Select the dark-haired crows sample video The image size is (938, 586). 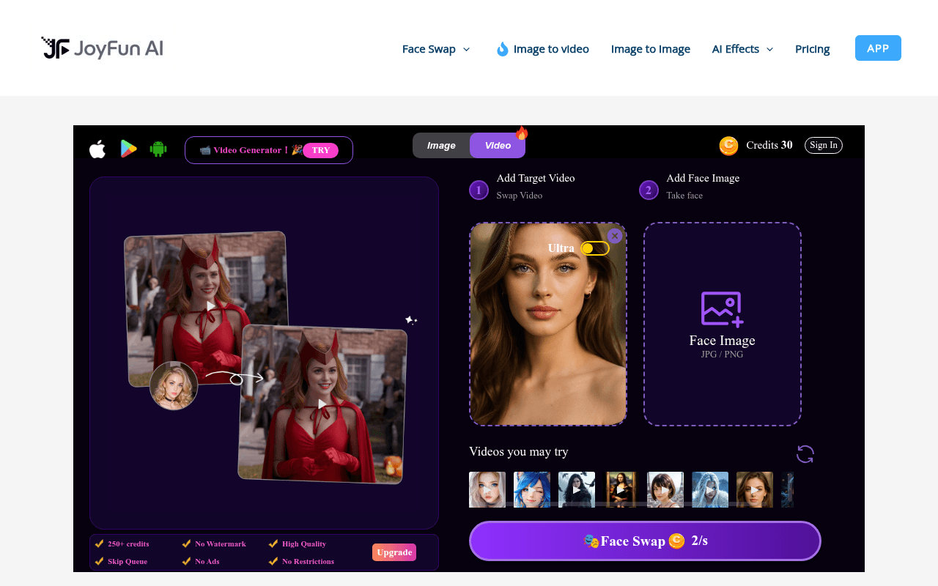pos(577,489)
